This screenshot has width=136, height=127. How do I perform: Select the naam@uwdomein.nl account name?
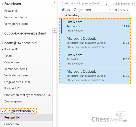(21, 43)
